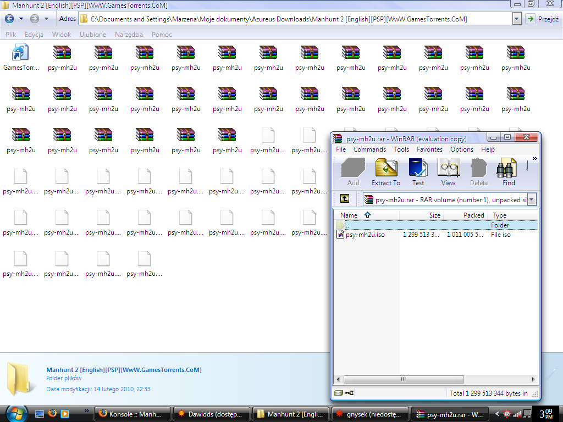Show more WinRAR toolbar buttons chevron
The height and width of the screenshot is (422, 563).
tap(534, 159)
